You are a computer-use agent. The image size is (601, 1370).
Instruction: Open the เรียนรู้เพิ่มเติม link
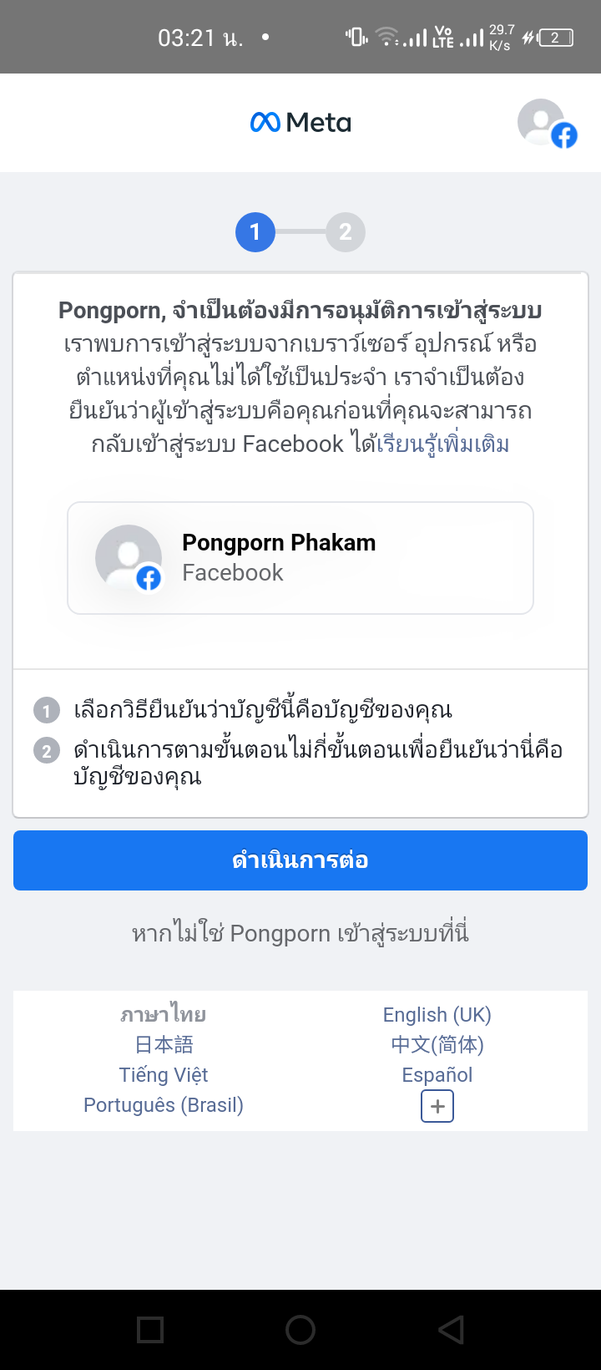[443, 444]
